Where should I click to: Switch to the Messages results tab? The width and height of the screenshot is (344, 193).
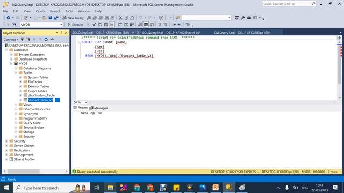point(99,108)
